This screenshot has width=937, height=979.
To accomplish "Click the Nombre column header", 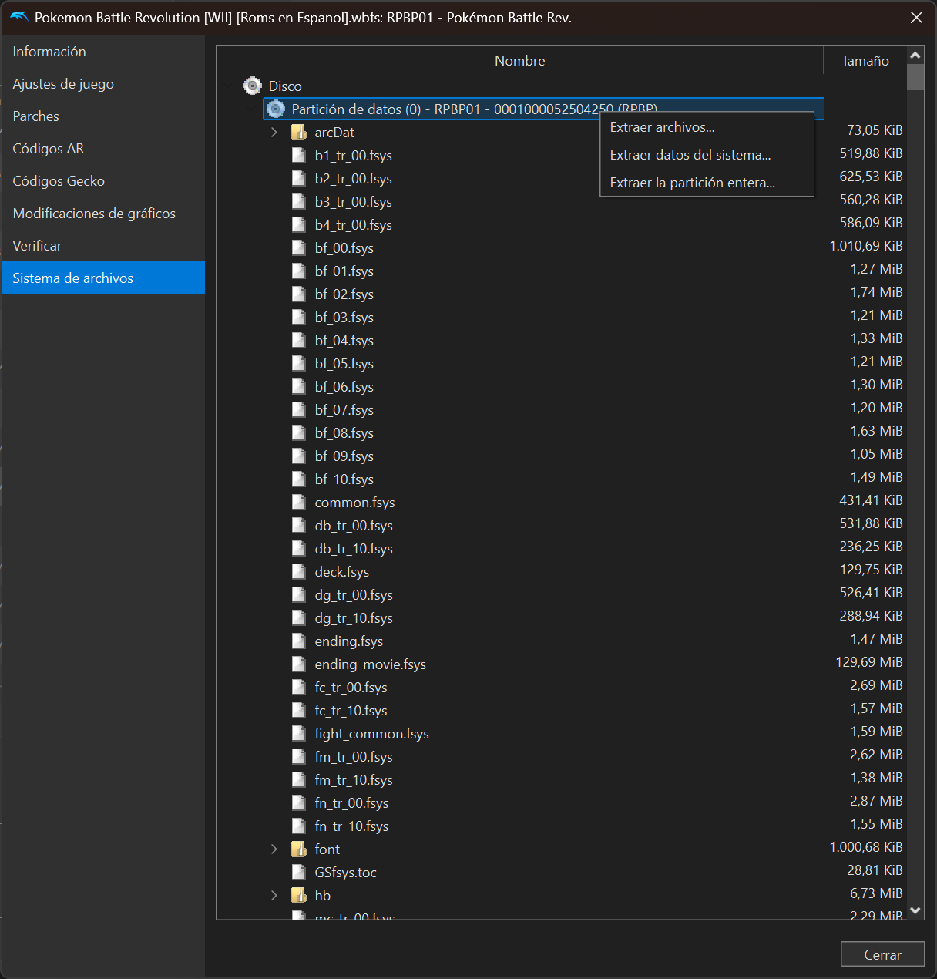I will click(520, 60).
